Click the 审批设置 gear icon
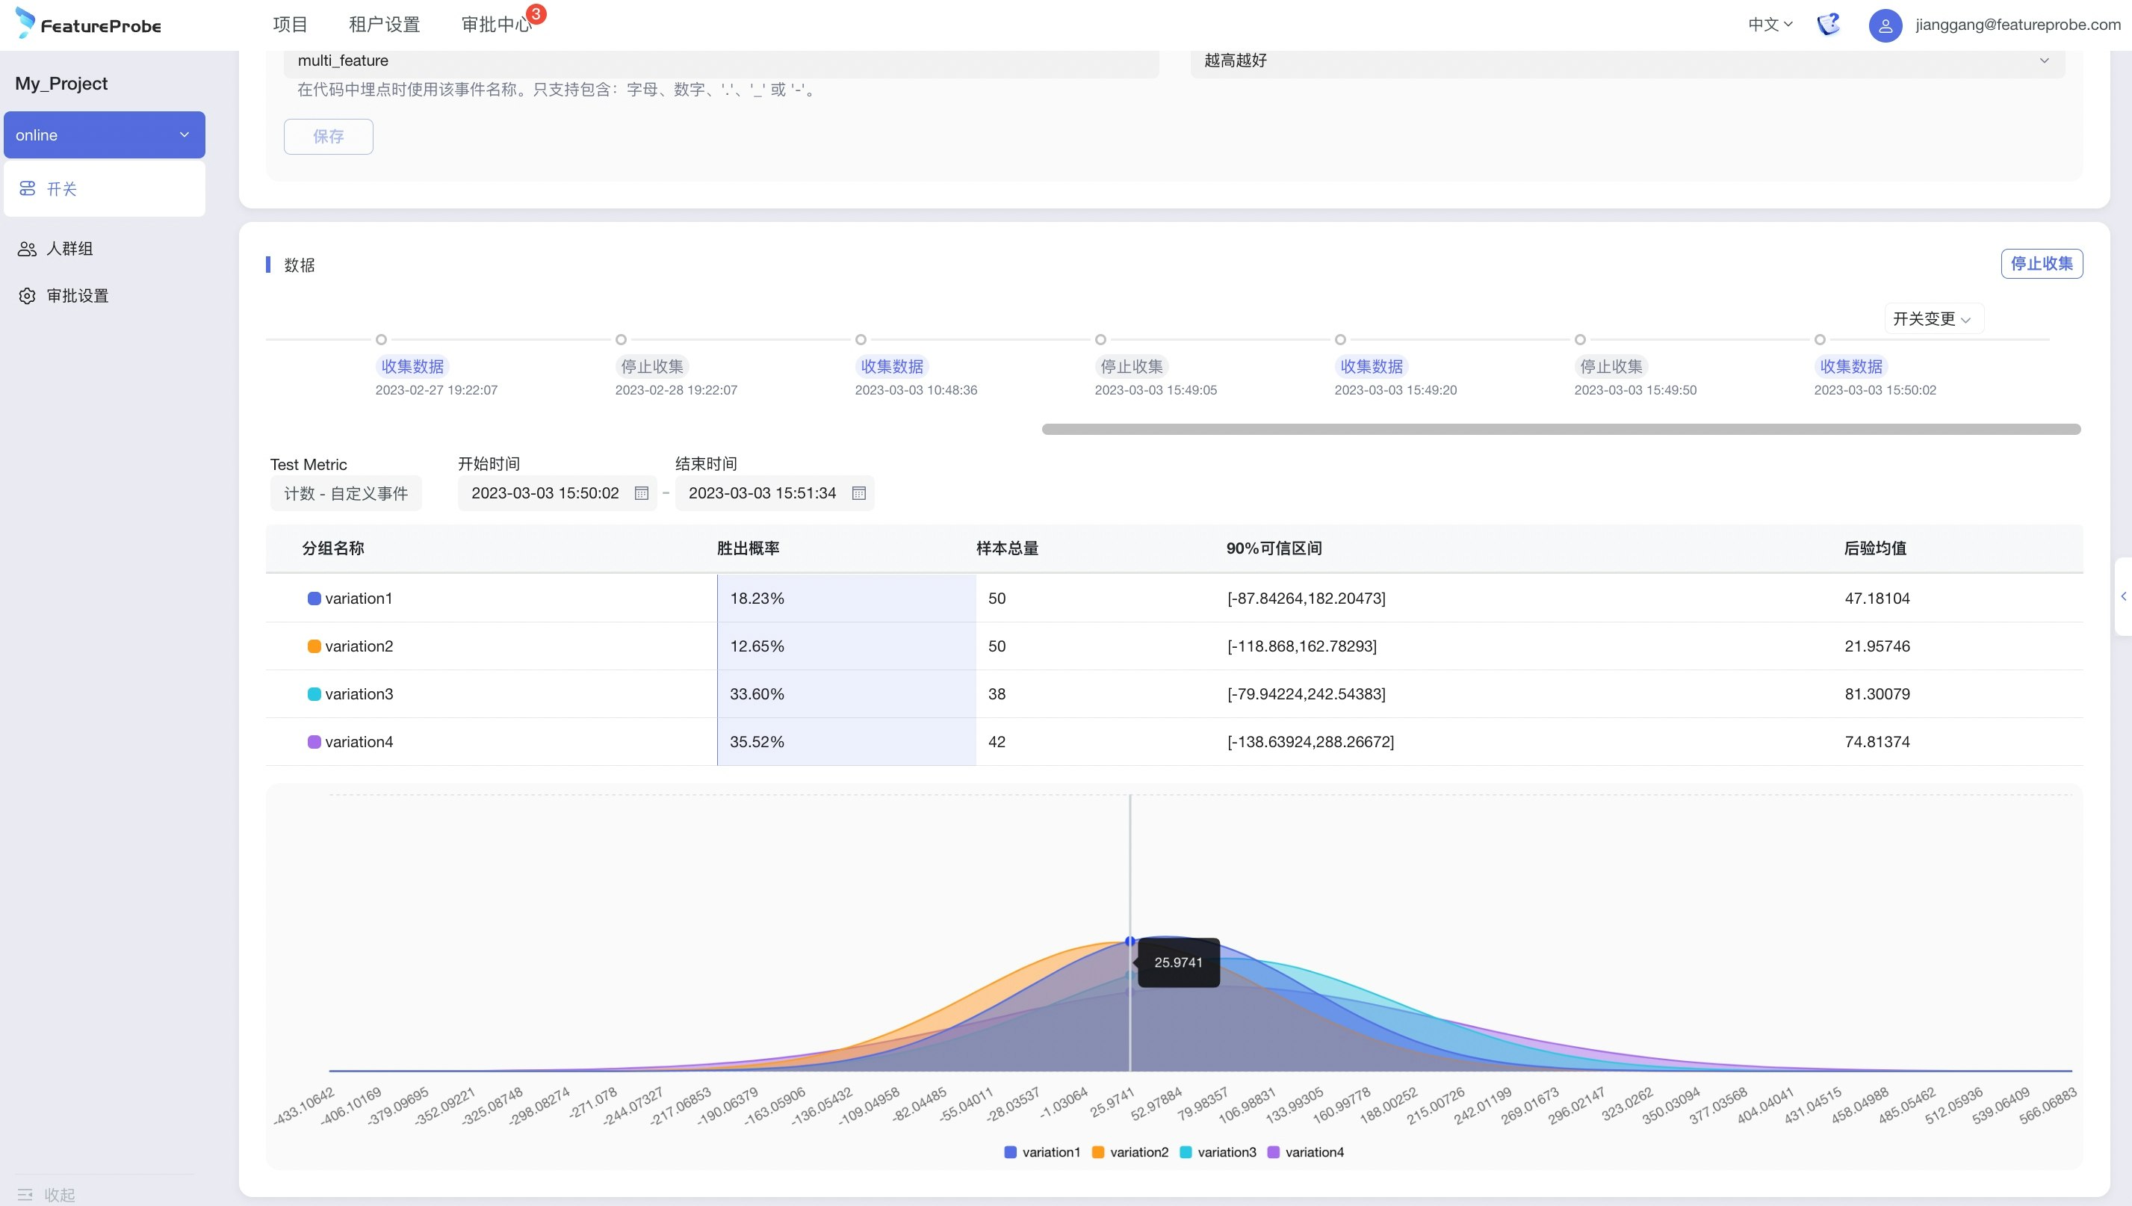 click(28, 296)
